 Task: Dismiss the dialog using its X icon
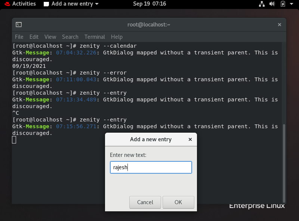pos(190,139)
